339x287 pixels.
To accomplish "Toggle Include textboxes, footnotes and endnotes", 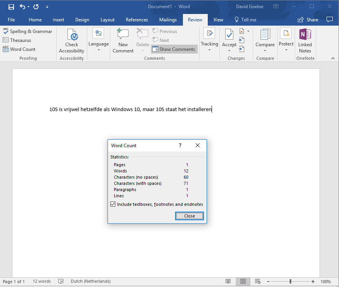I will 113,204.
